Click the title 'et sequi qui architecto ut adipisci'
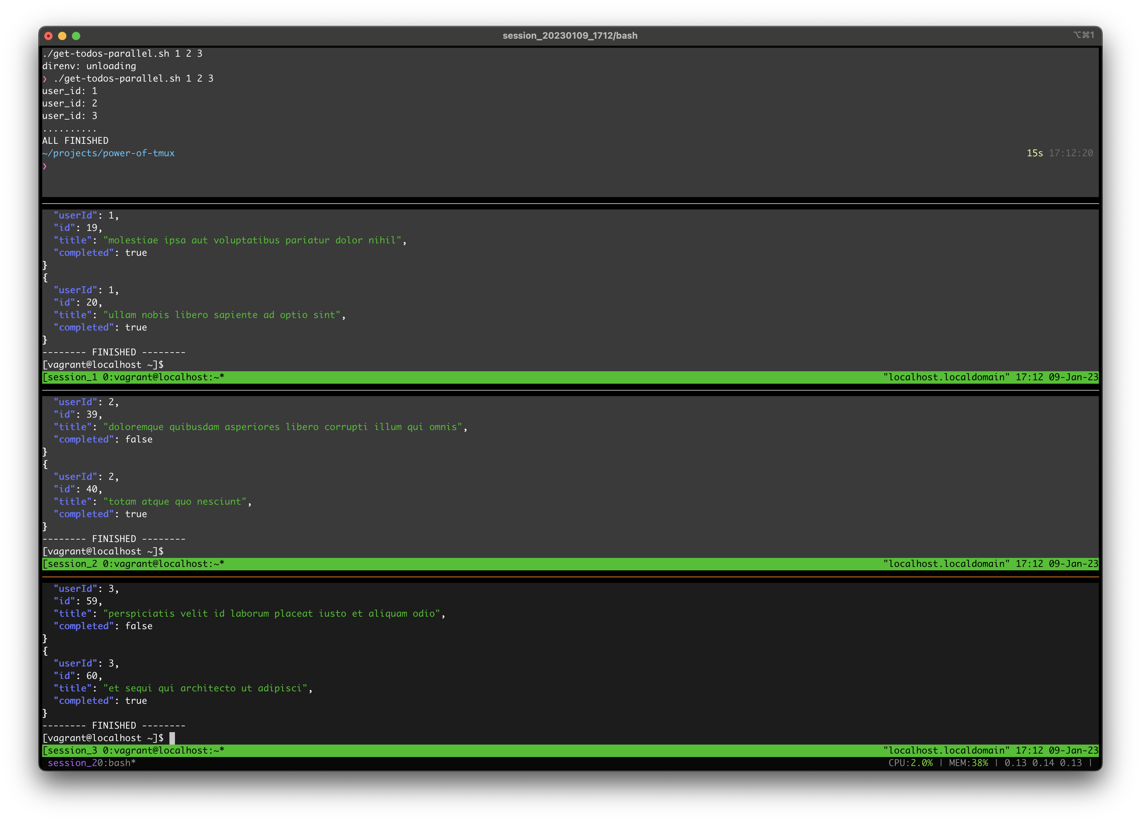1141x822 pixels. pos(205,688)
